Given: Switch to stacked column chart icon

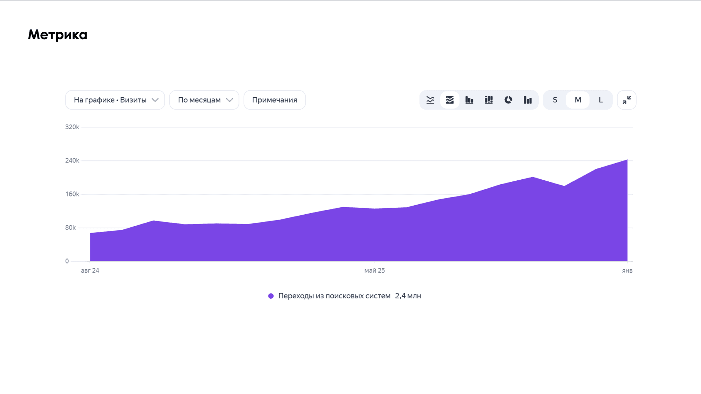Looking at the screenshot, I should tap(489, 100).
